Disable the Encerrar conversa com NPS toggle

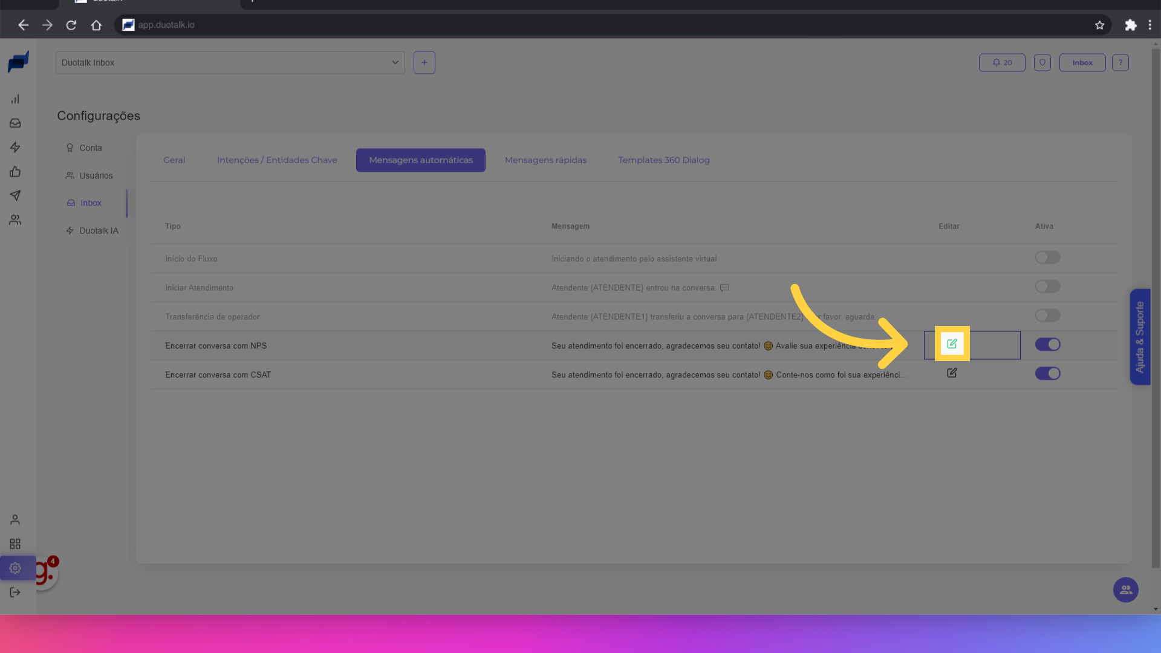coord(1047,345)
